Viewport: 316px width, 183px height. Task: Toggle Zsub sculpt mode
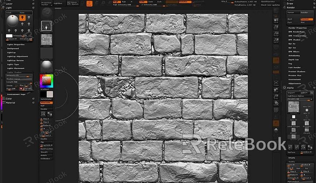pos(151,1)
